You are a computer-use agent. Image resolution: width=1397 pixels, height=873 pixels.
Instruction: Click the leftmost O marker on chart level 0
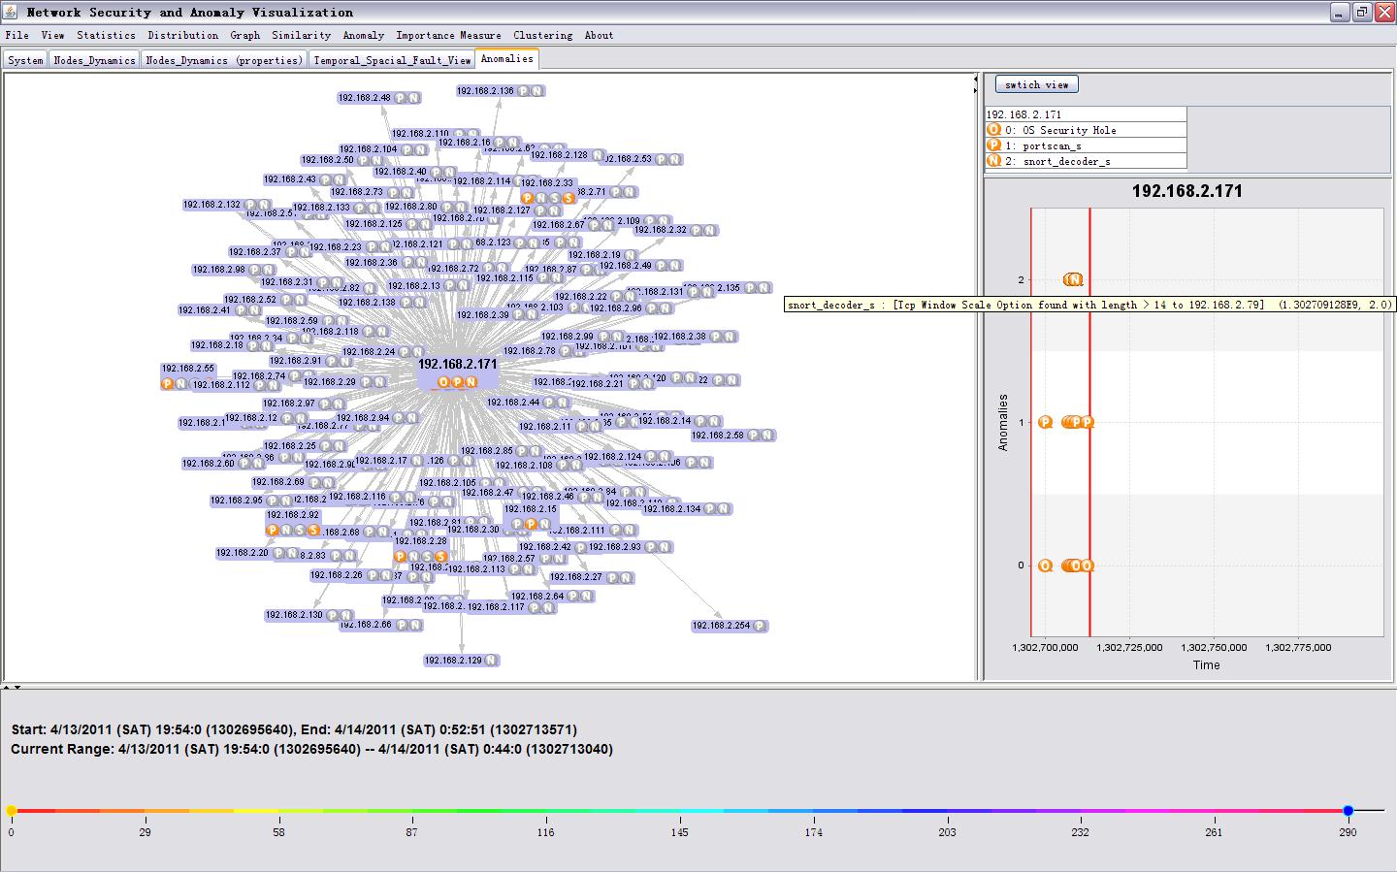pos(1045,566)
